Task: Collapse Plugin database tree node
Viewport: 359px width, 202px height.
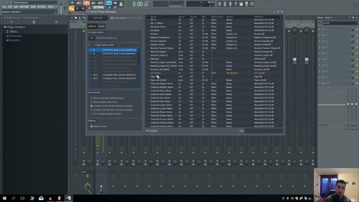Action: point(4,27)
